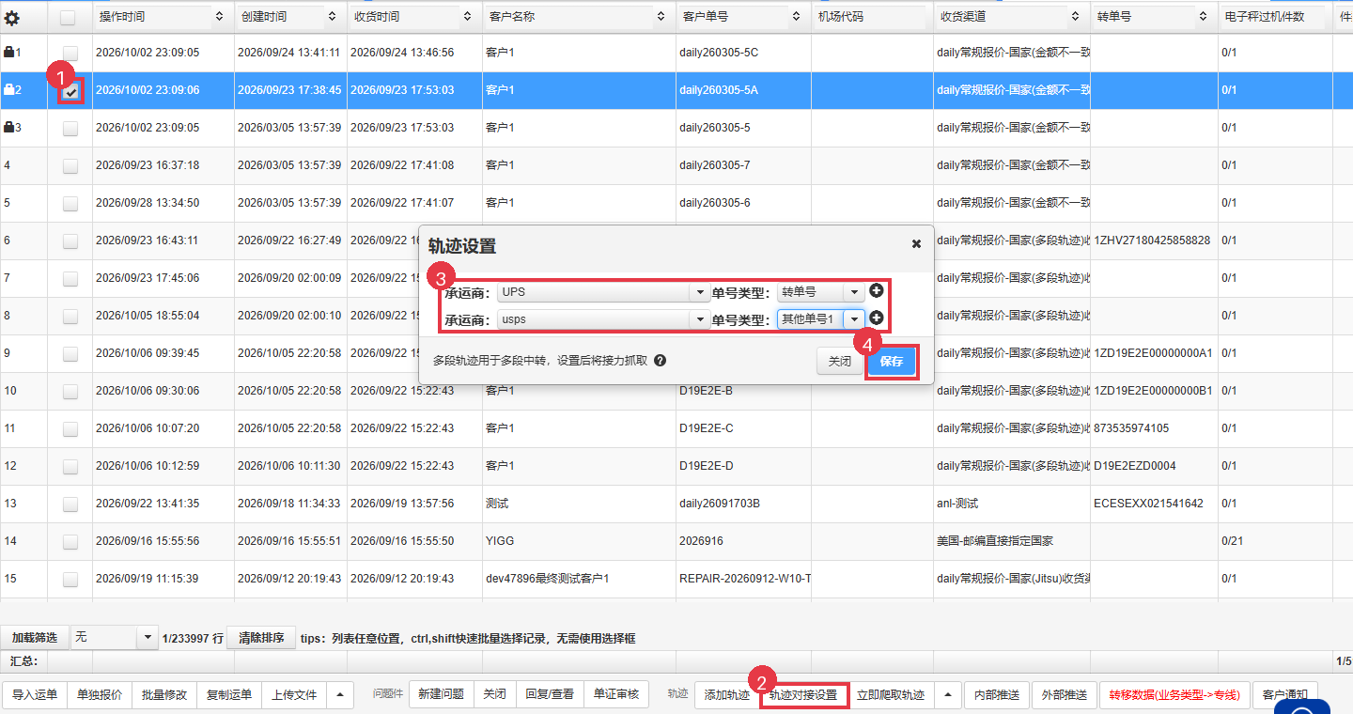This screenshot has width=1353, height=714.
Task: Toggle the select-all header checkbox
Action: (69, 17)
